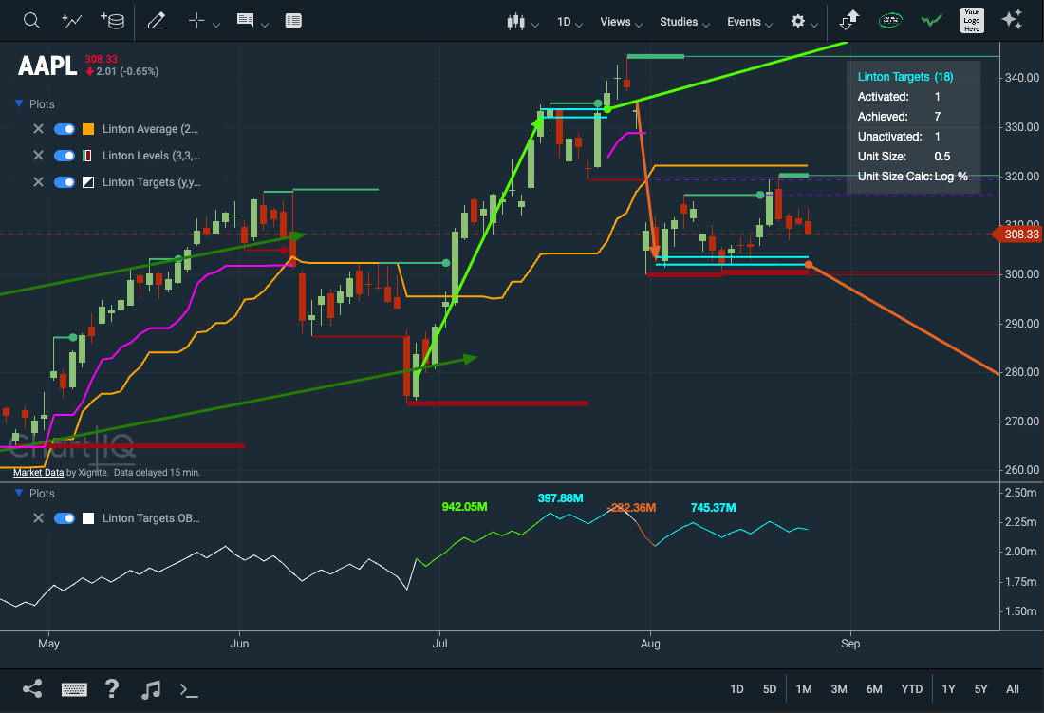1044x713 pixels.
Task: Select the 6M range button
Action: tap(874, 689)
